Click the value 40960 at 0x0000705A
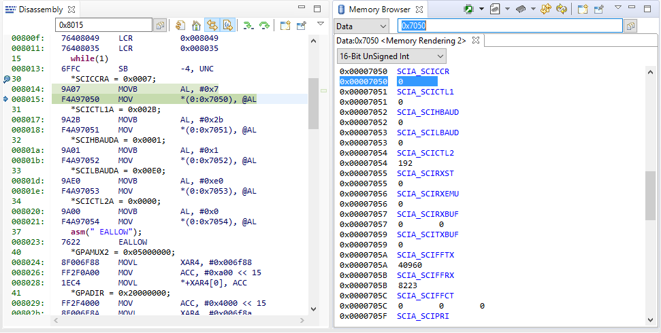 [410, 265]
